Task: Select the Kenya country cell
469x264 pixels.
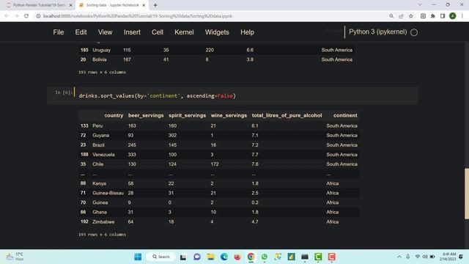Action: pos(99,183)
